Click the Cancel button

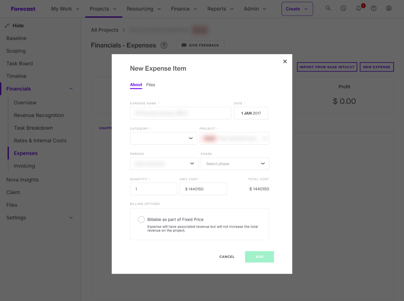[x=227, y=257]
